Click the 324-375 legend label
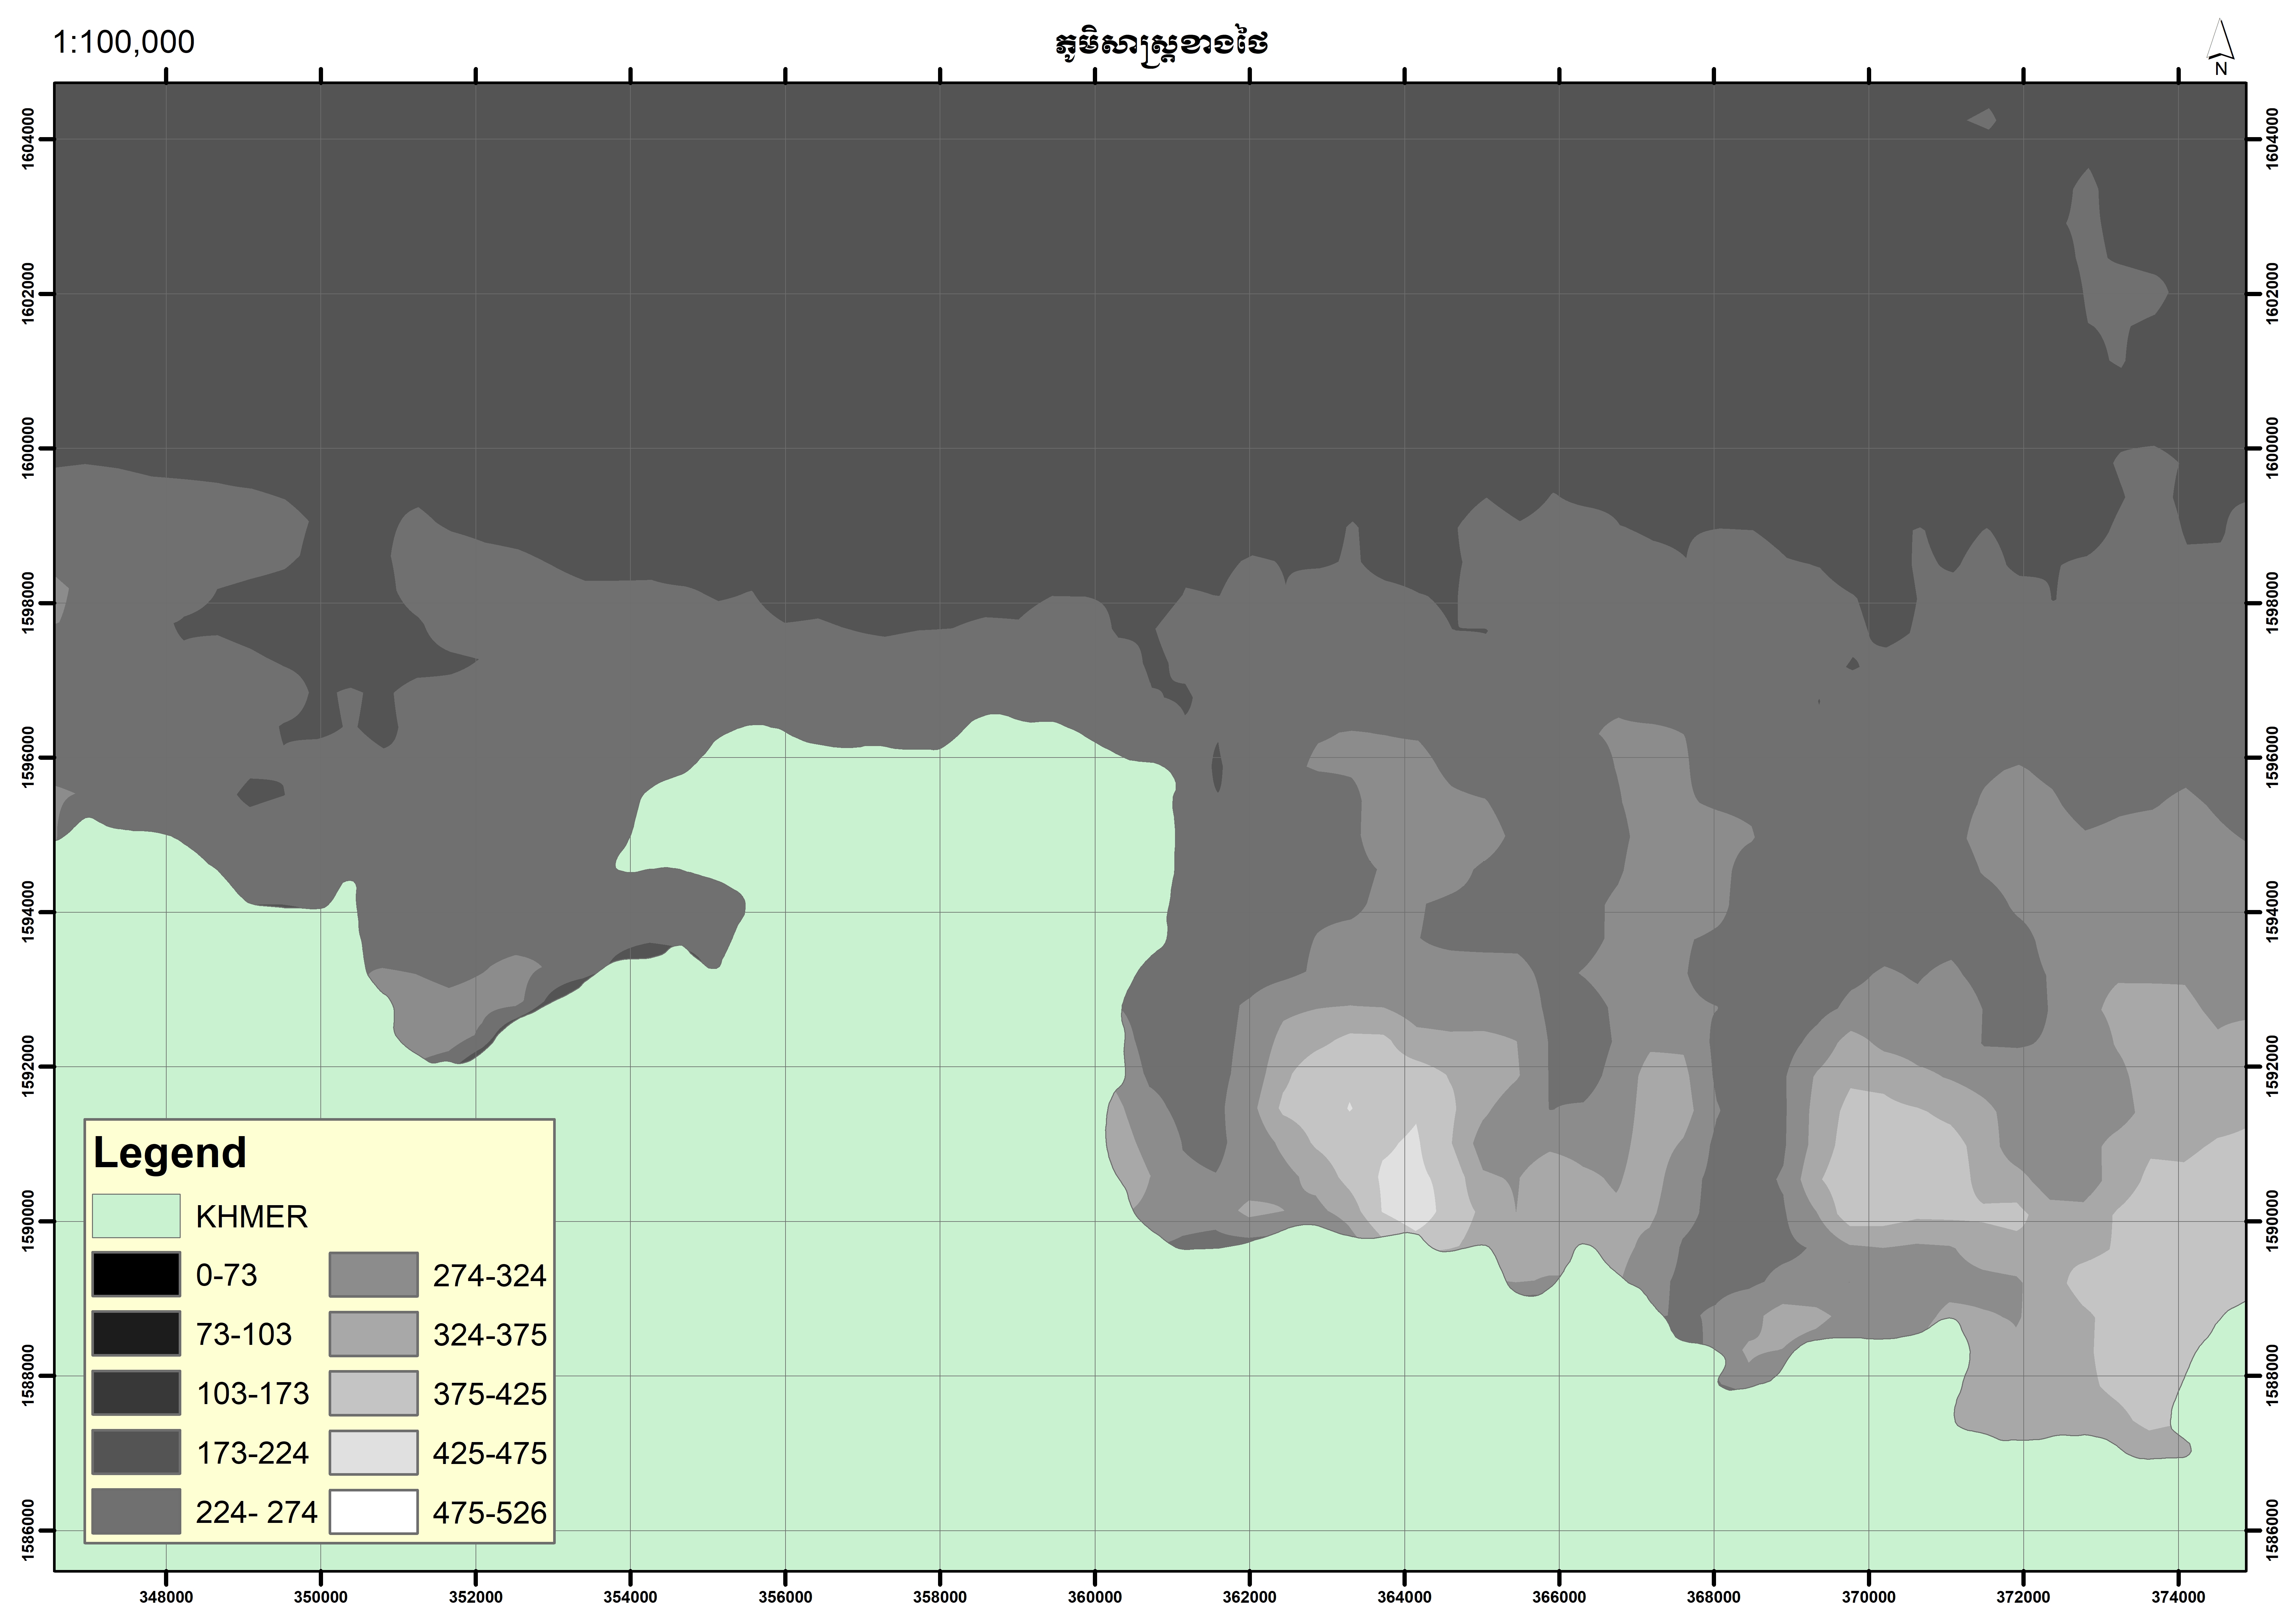The height and width of the screenshot is (1623, 2296). pos(490,1335)
